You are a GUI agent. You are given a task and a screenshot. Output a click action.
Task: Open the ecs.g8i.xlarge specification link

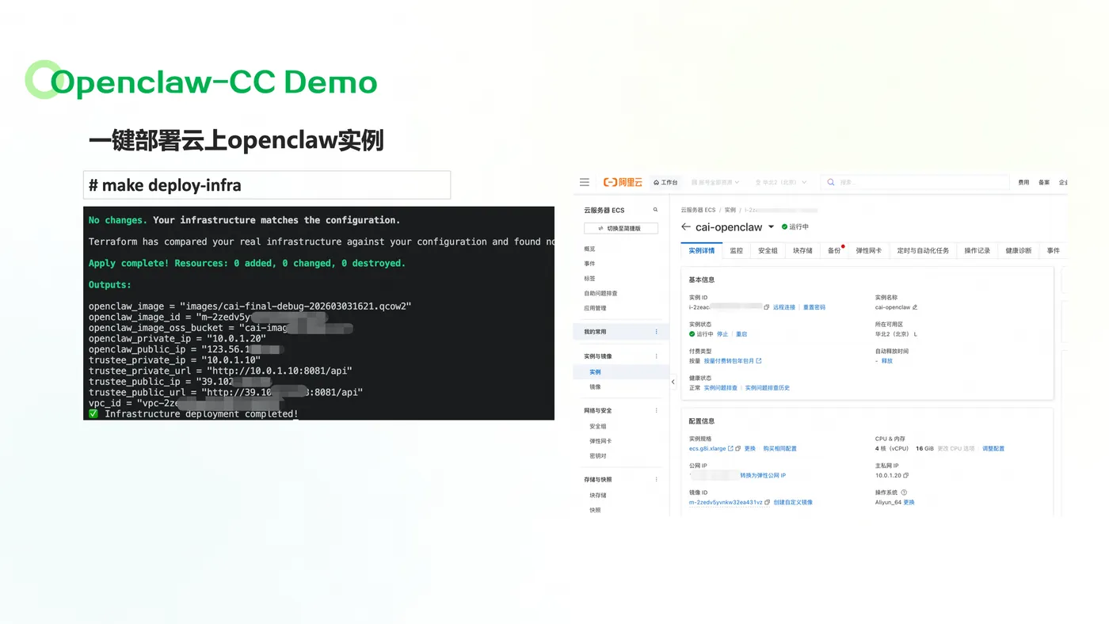707,448
